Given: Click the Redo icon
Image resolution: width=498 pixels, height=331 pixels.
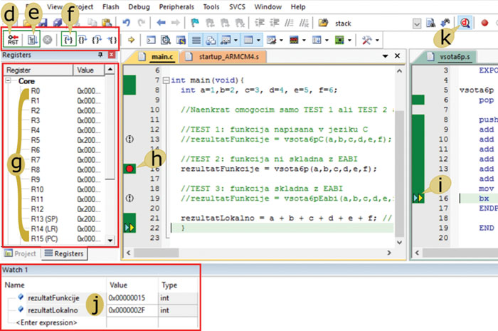Looking at the screenshot, I should [x=142, y=23].
